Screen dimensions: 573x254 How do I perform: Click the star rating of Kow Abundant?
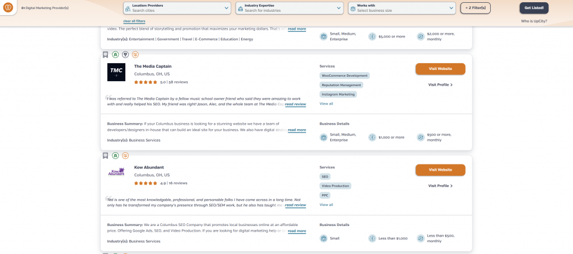pos(146,183)
